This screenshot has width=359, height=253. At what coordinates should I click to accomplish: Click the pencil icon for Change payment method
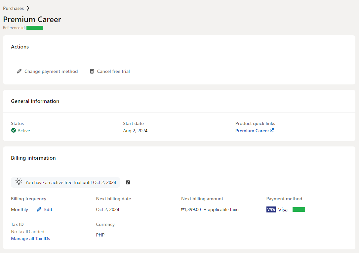19,71
